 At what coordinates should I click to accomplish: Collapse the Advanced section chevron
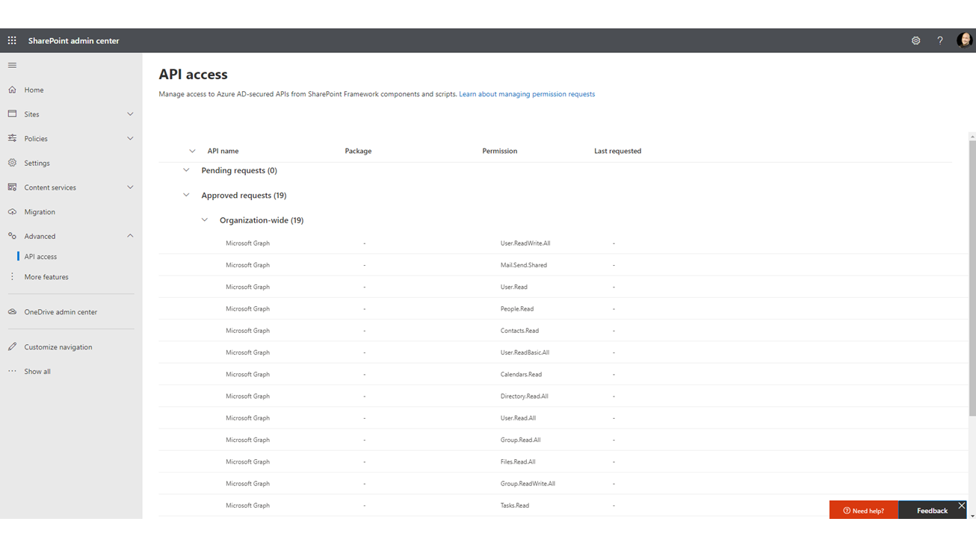point(130,236)
